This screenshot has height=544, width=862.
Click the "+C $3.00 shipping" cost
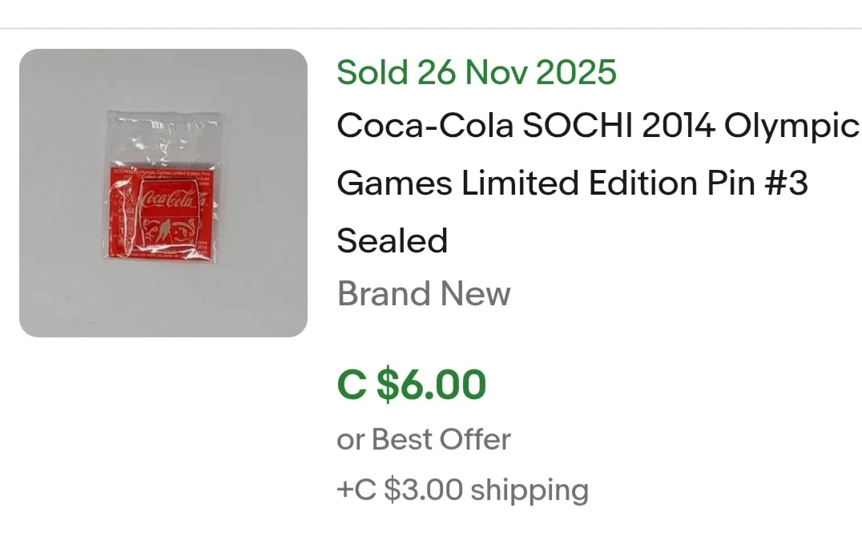463,490
